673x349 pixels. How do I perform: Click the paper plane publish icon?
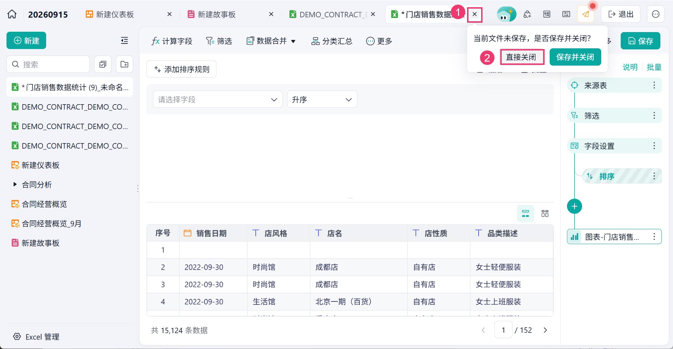[585, 14]
